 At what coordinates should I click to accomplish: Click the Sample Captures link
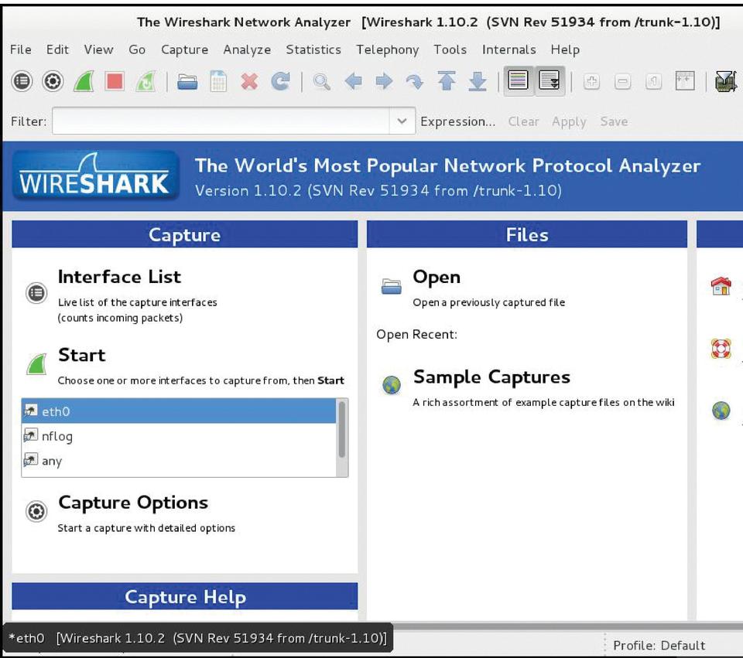tap(491, 377)
